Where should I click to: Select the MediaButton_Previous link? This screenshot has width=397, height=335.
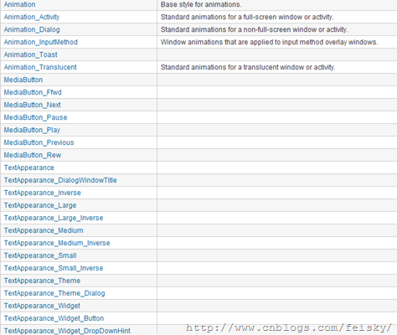pos(39,142)
